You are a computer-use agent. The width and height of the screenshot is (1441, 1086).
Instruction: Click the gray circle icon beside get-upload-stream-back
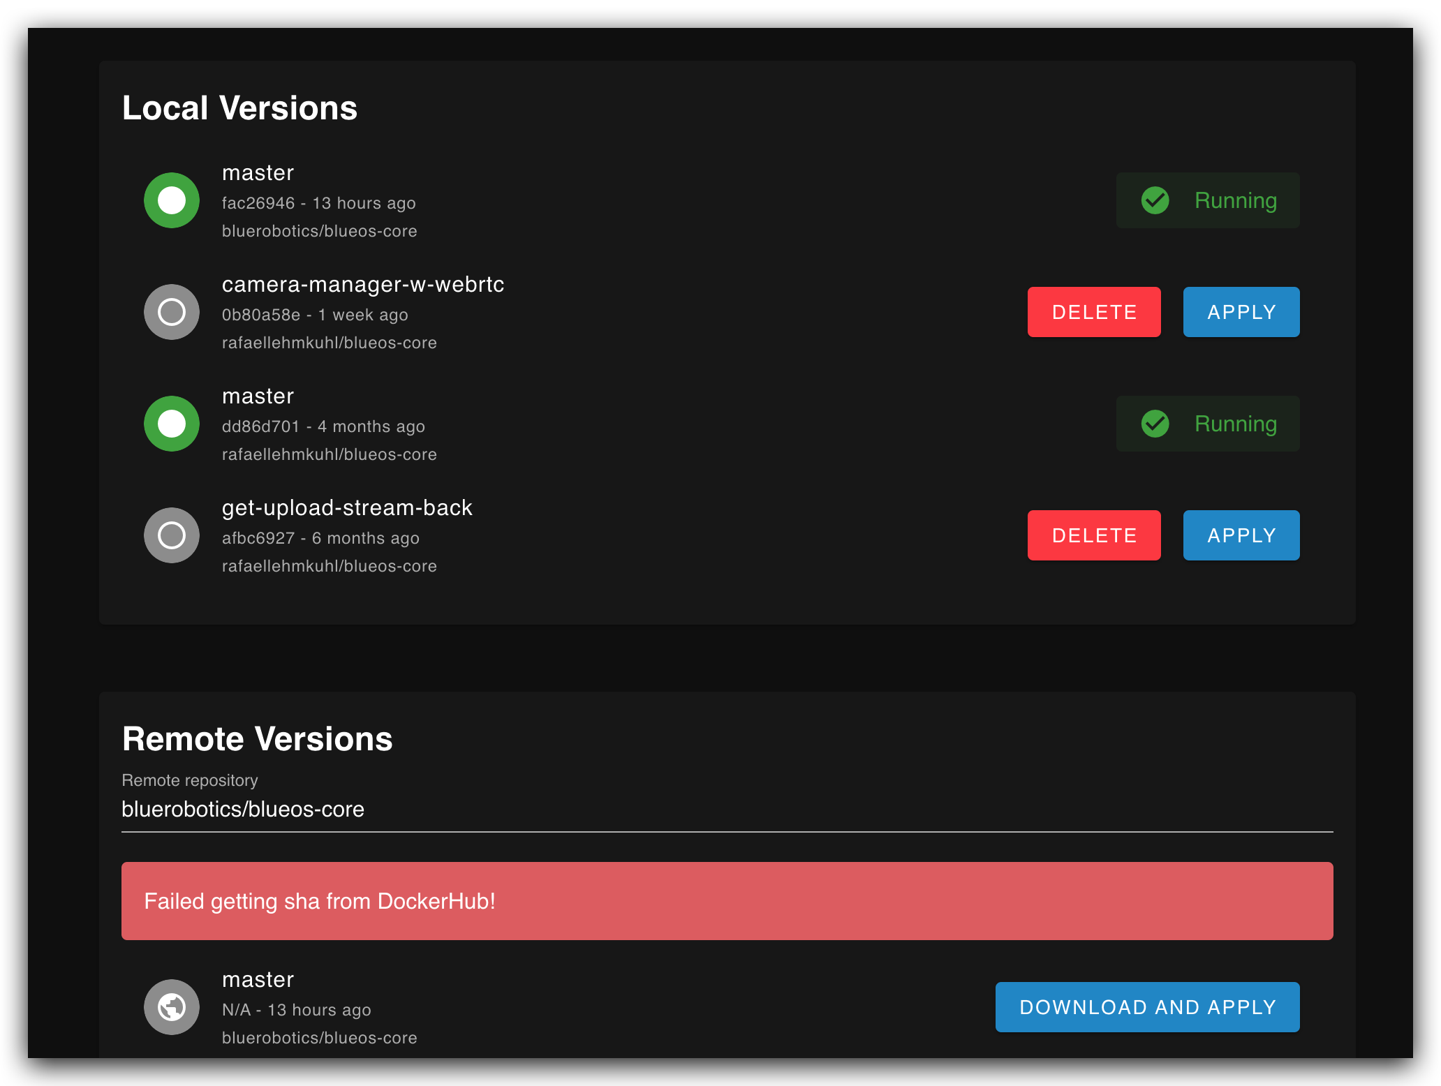pyautogui.click(x=172, y=535)
